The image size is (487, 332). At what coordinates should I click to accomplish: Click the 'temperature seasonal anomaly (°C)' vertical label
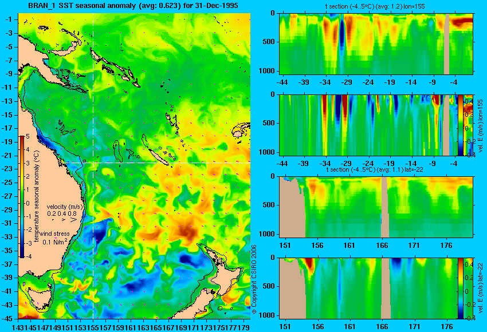click(37, 196)
